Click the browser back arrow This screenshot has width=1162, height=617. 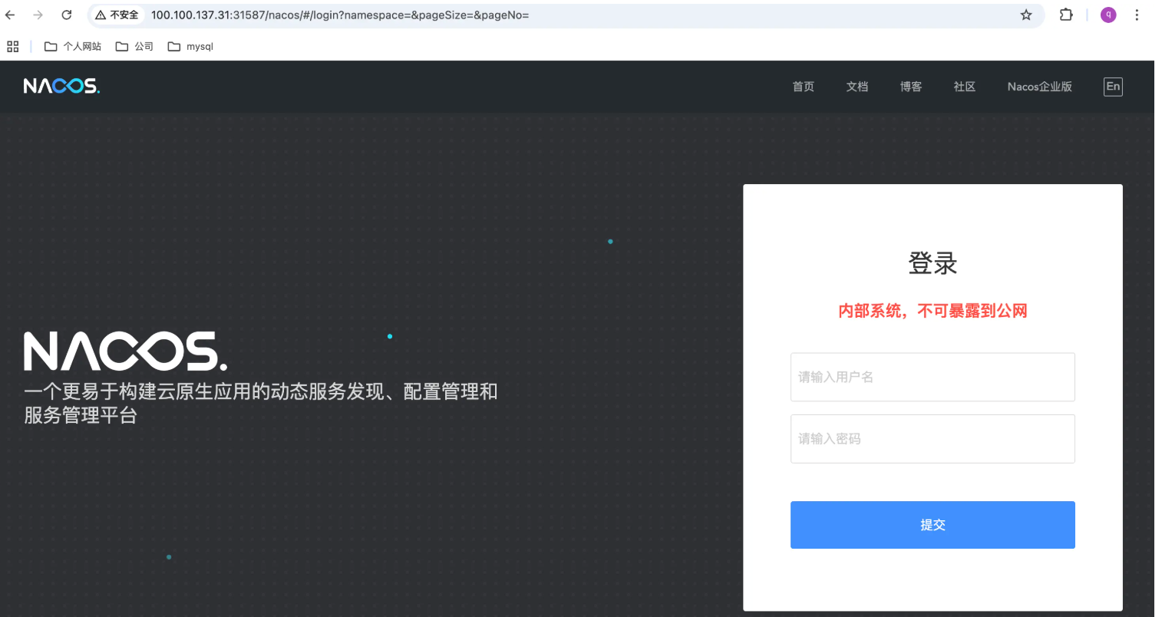point(11,15)
